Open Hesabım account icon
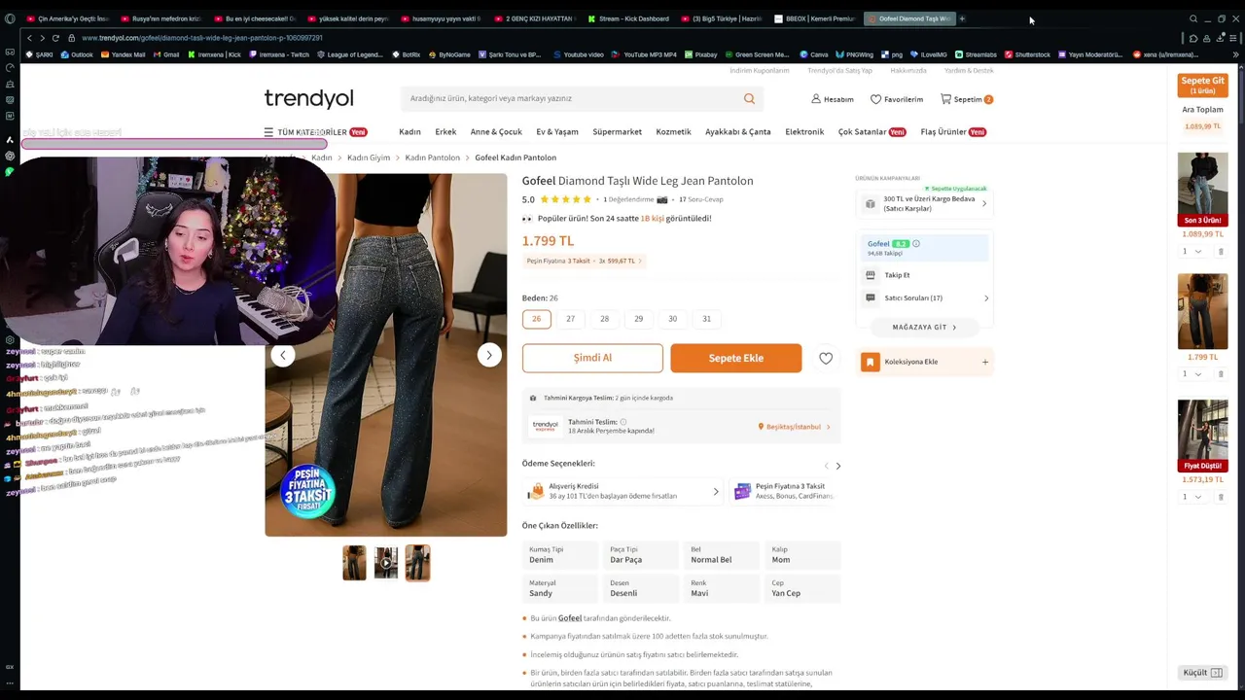The image size is (1245, 700). coord(816,99)
